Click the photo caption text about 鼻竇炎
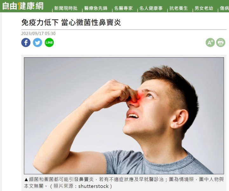Viewport: 229px width, 191px height. 124,182
